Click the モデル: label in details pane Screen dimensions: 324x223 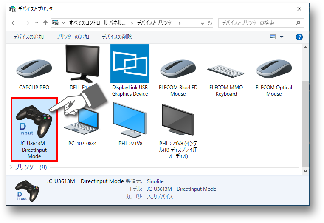pos(135,189)
